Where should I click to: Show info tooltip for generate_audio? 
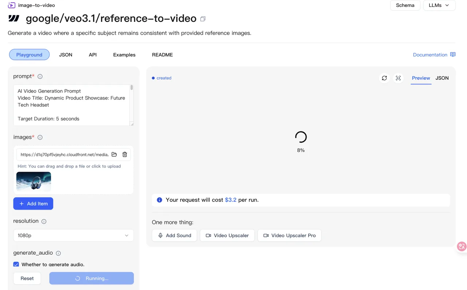(58, 253)
